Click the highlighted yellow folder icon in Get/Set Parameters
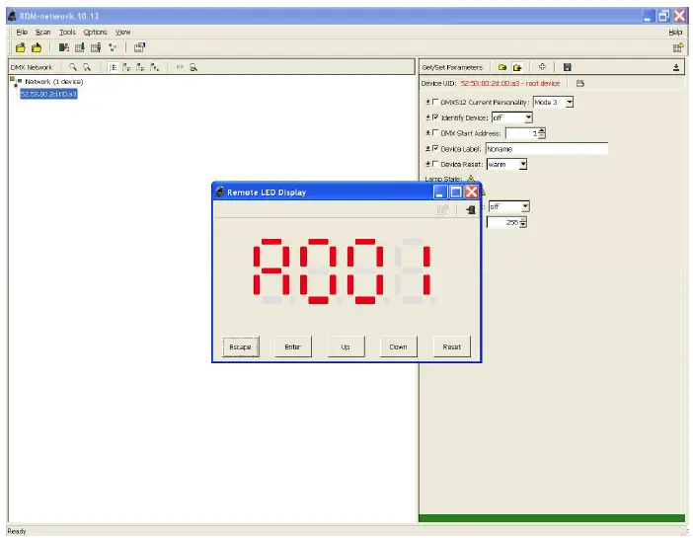The image size is (693, 538). [517, 67]
